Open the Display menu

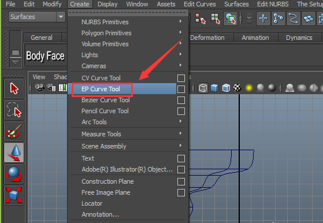[107, 4]
